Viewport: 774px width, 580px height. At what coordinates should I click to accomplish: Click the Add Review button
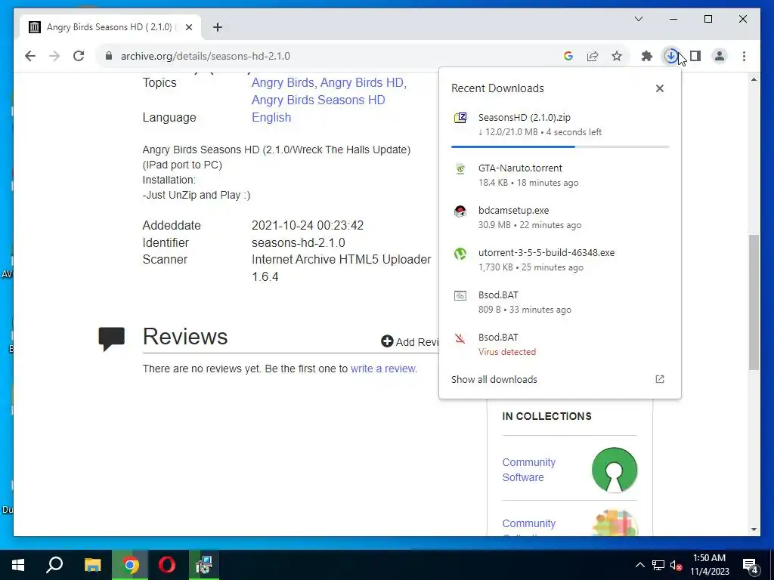(x=410, y=341)
